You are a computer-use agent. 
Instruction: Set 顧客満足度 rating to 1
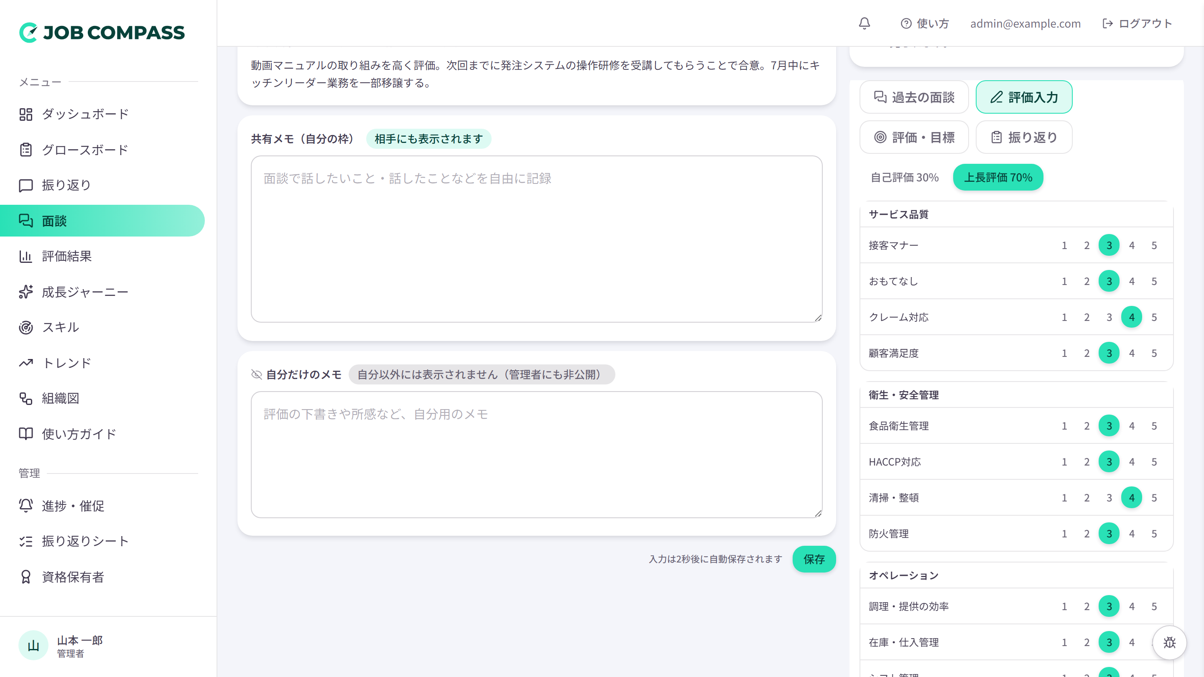(x=1064, y=353)
